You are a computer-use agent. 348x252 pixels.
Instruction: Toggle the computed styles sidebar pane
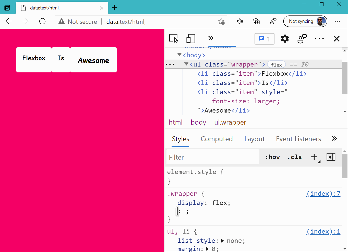pyautogui.click(x=331, y=157)
